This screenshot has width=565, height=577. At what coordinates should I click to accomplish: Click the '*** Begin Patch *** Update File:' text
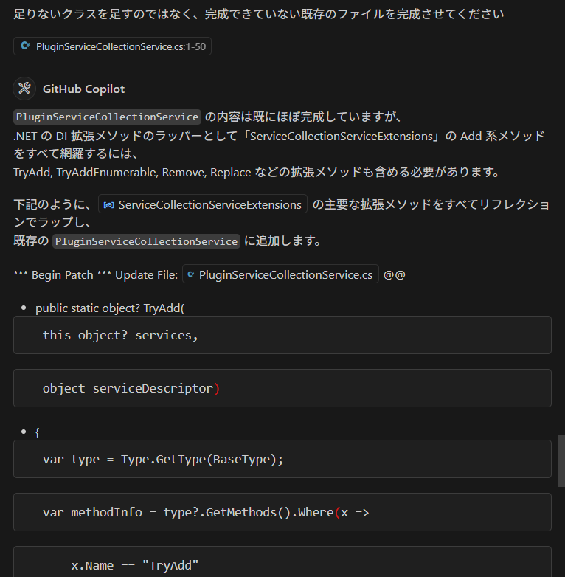[x=96, y=275]
